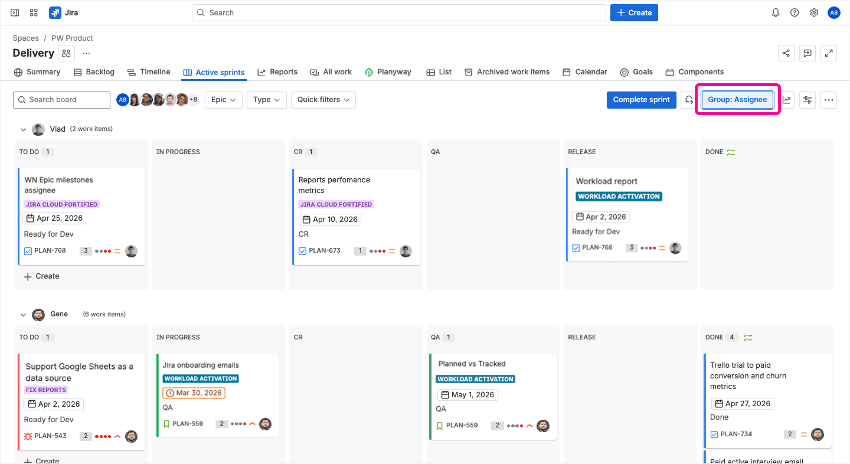Image resolution: width=850 pixels, height=464 pixels.
Task: Click the Create button in top bar
Action: point(634,12)
